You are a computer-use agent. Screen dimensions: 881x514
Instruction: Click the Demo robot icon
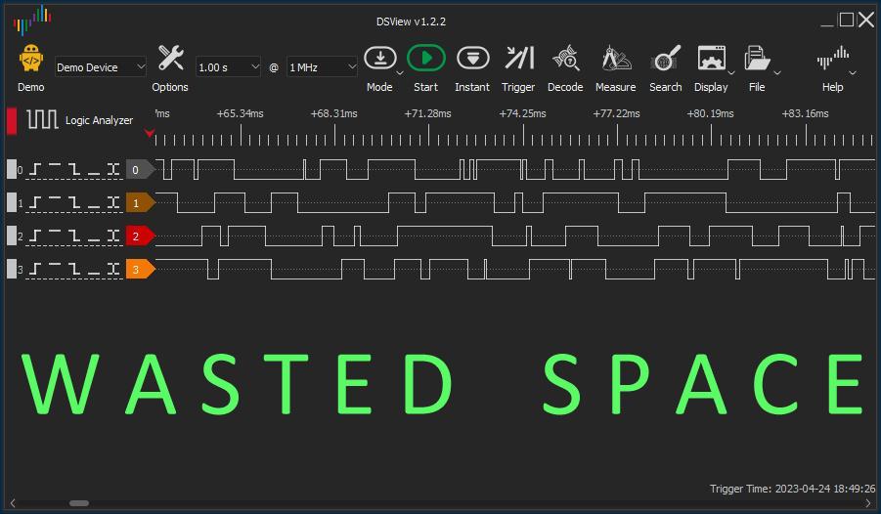(31, 58)
